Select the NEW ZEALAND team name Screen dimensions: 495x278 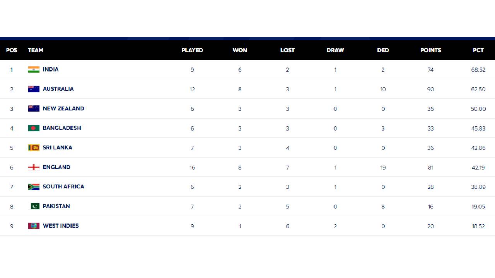(x=63, y=108)
